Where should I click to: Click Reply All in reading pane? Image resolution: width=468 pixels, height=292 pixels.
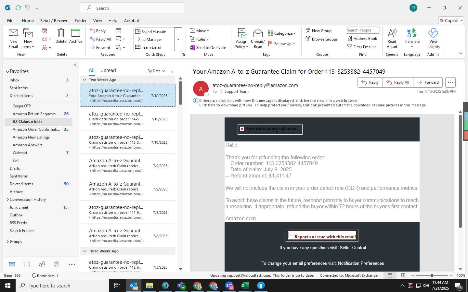pyautogui.click(x=398, y=82)
